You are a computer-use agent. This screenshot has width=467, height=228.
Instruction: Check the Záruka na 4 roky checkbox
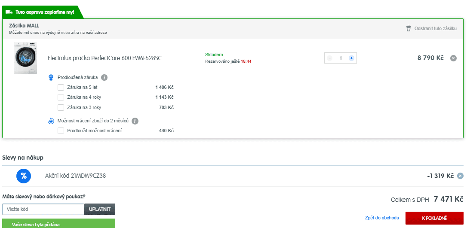61,97
